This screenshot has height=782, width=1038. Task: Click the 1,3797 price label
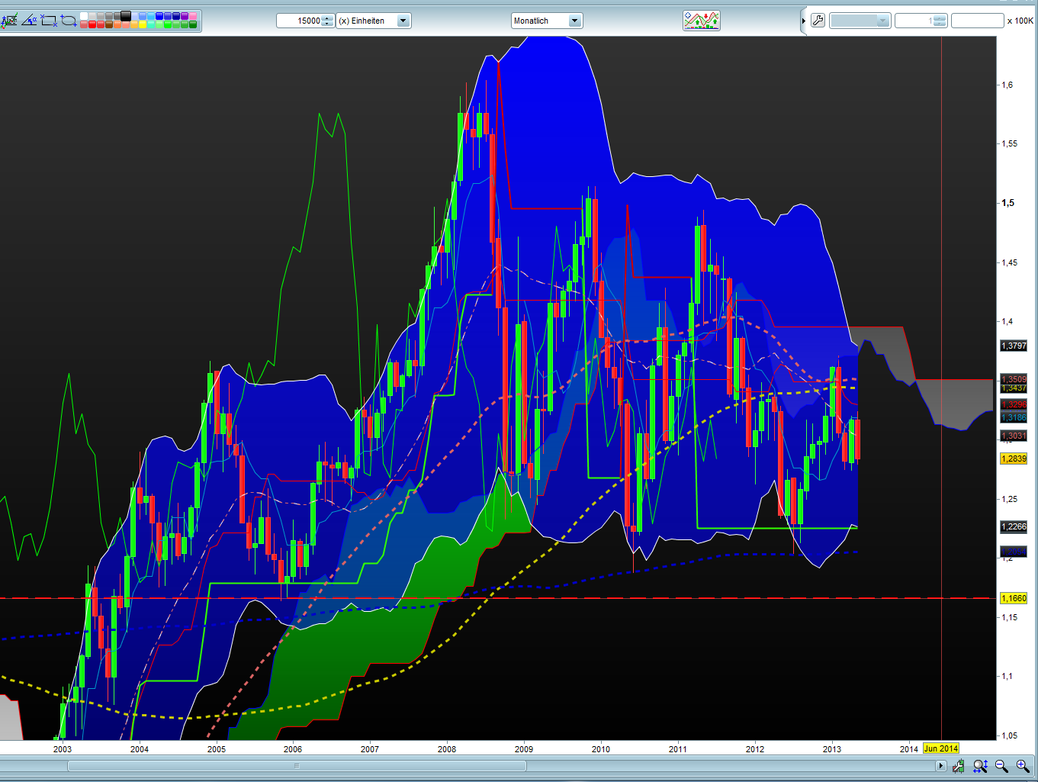tap(1014, 346)
